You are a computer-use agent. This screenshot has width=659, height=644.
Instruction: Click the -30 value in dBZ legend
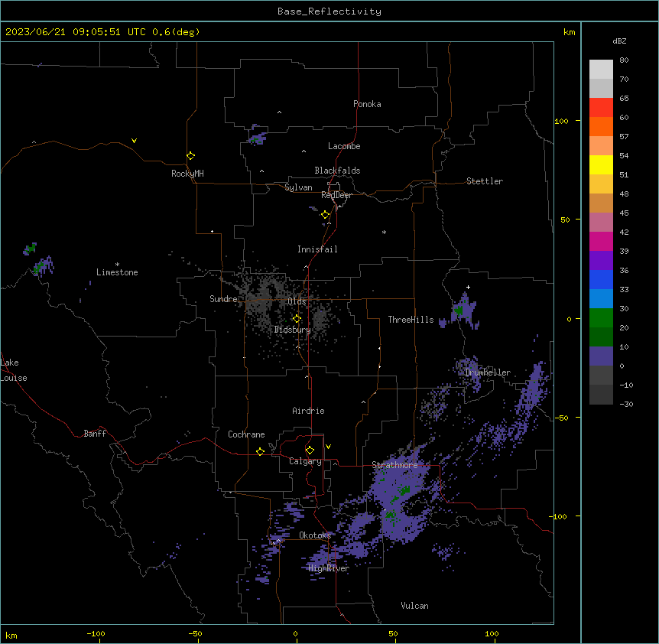[x=626, y=405]
